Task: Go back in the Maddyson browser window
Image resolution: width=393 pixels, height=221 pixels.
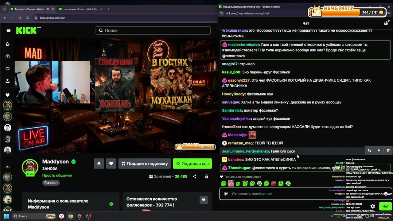Action: click(5, 18)
